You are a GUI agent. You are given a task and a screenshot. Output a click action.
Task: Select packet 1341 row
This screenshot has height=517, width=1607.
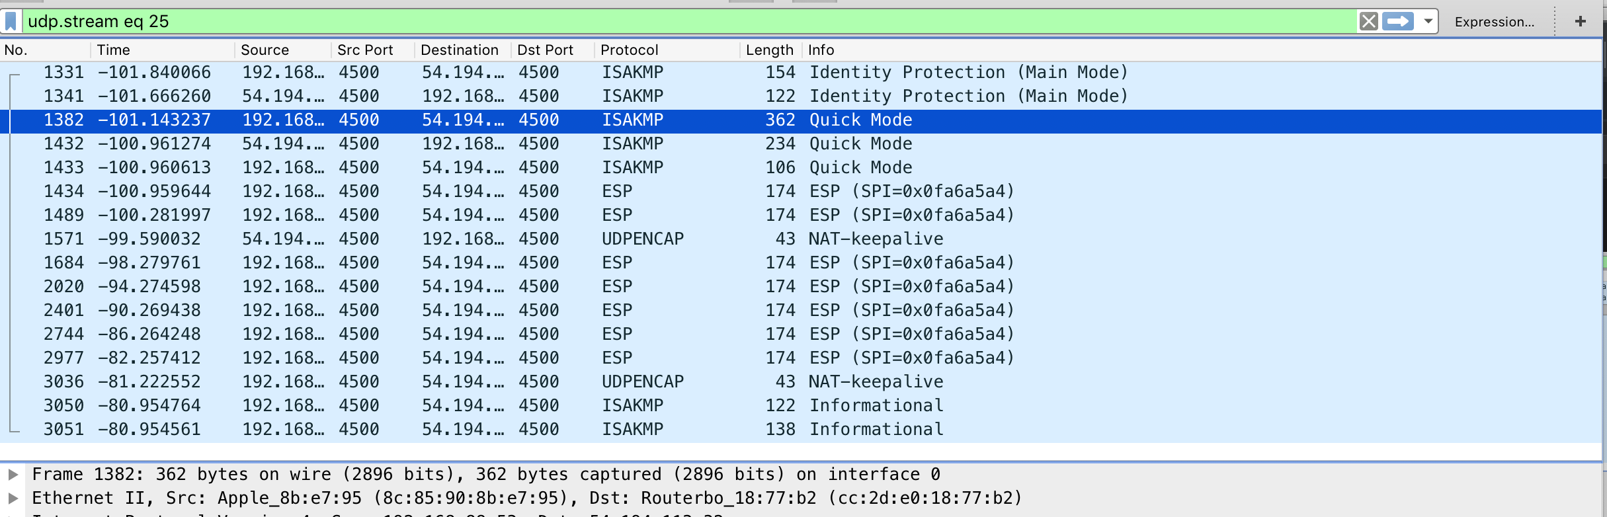pos(800,97)
